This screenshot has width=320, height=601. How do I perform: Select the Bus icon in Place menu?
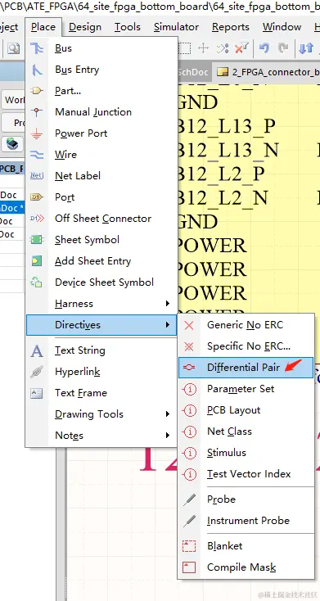click(37, 48)
